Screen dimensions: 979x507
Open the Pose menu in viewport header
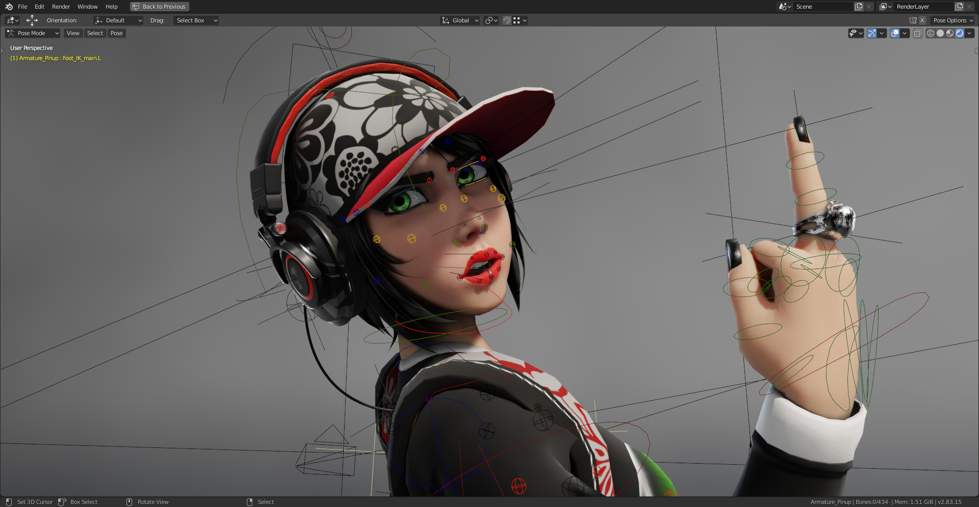[x=117, y=33]
